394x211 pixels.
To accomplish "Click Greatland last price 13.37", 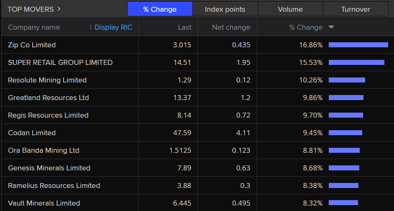I will tap(182, 98).
